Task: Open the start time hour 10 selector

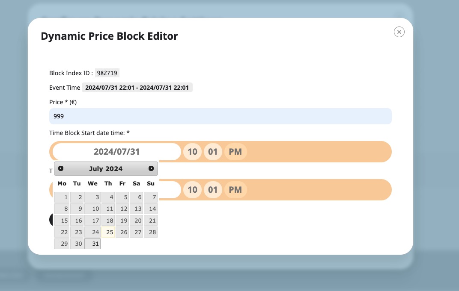Action: click(192, 152)
